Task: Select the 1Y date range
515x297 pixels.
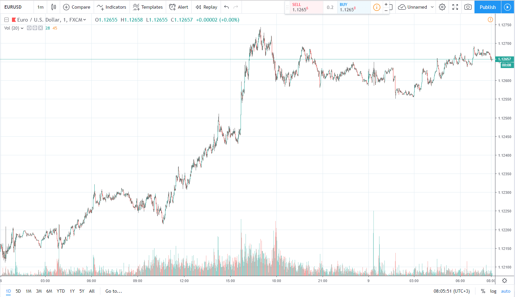Action: coord(72,291)
